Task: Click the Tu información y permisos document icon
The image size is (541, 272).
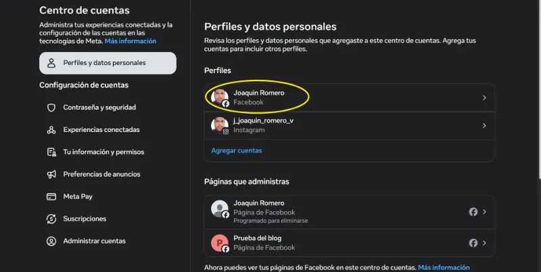Action: point(51,152)
